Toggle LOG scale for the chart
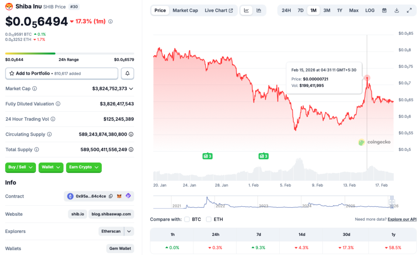Image resolution: width=418 pixels, height=255 pixels. click(x=370, y=10)
